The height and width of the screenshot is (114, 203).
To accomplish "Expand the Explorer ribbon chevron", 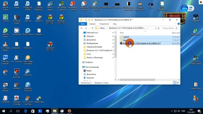I will tap(175, 24).
